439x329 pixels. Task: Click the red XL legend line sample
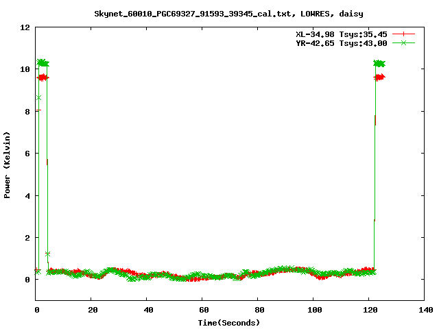[x=403, y=34]
